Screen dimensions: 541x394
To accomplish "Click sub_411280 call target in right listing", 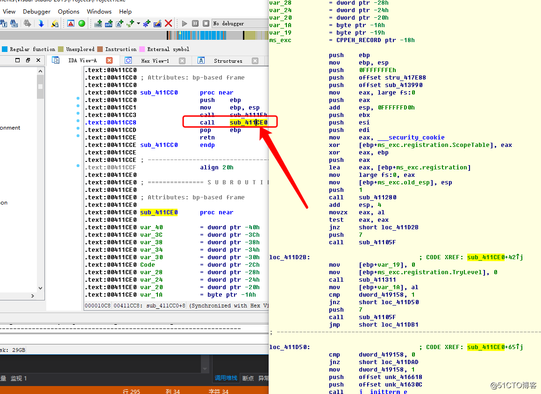I will (377, 197).
